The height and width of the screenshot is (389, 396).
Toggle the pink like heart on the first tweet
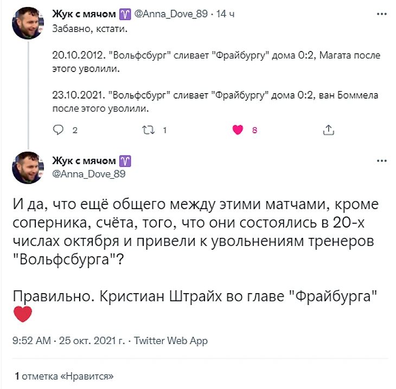[237, 130]
